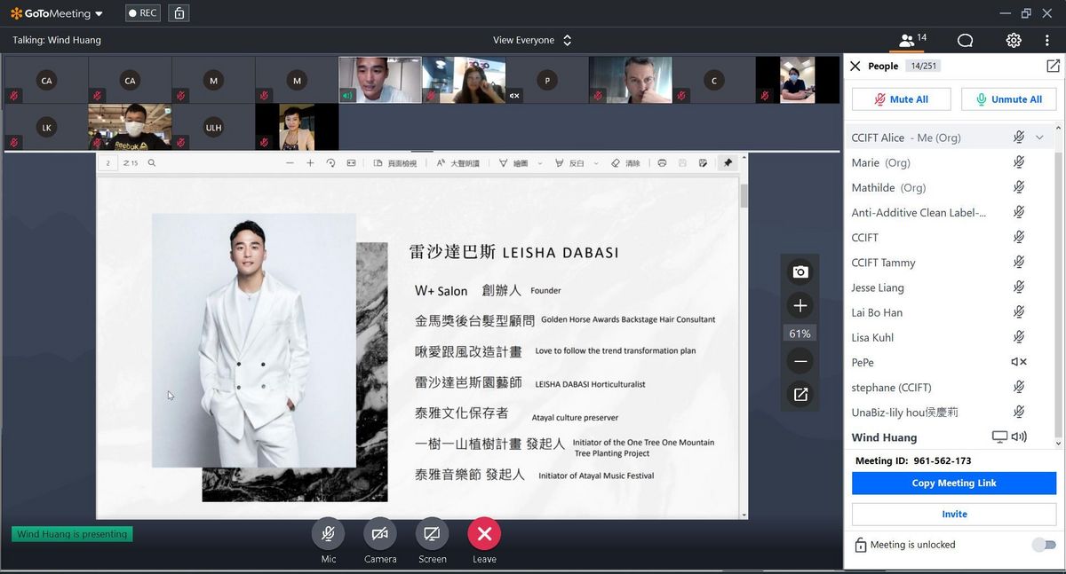Select Wind Huang in the attendee list
The width and height of the screenshot is (1066, 574).
884,437
